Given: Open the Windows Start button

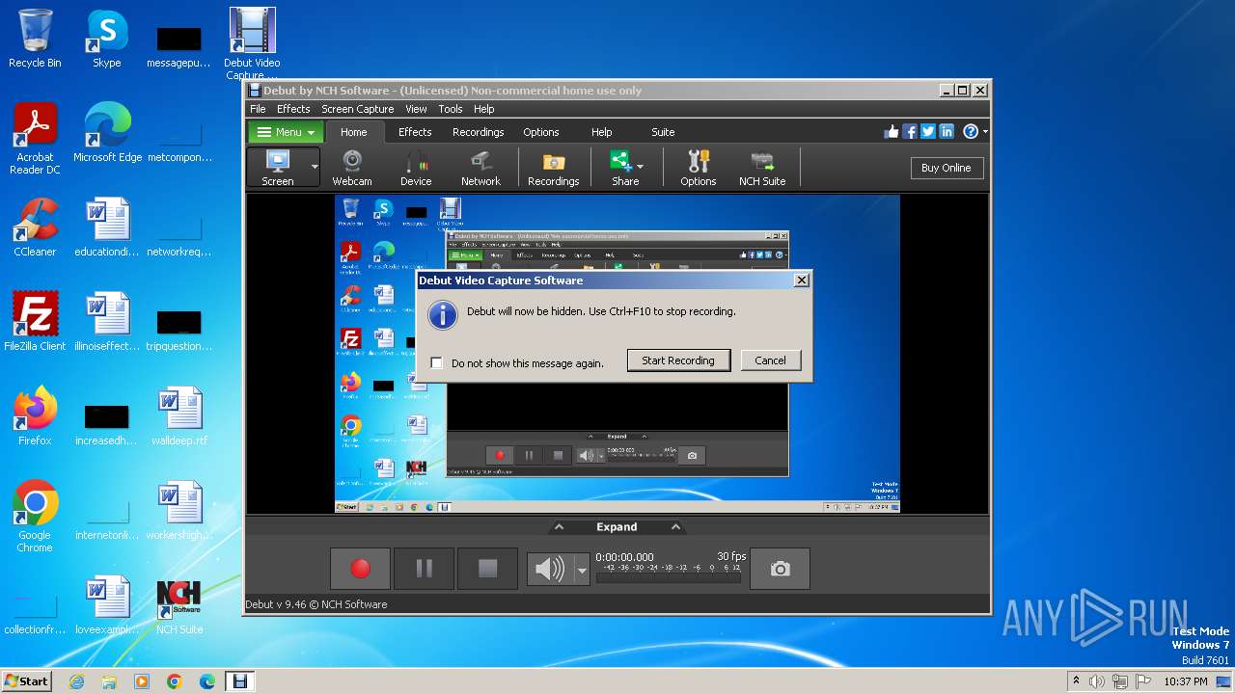Looking at the screenshot, I should point(27,681).
